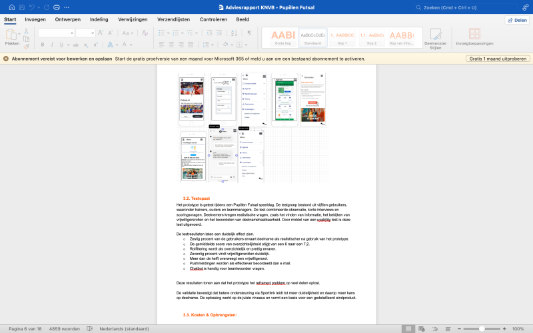
Task: Click the sort A-Z icon
Action: point(234,32)
